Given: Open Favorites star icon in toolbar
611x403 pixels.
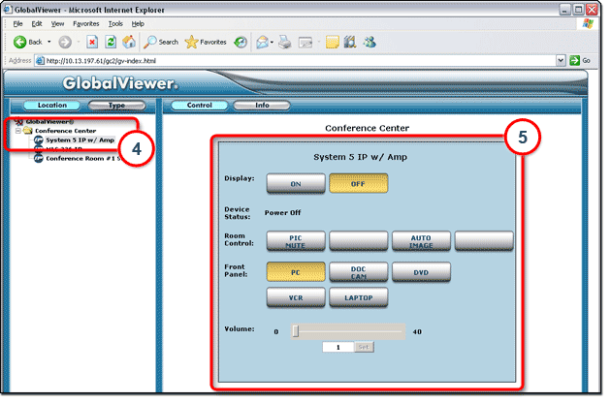Looking at the screenshot, I should click(192, 42).
